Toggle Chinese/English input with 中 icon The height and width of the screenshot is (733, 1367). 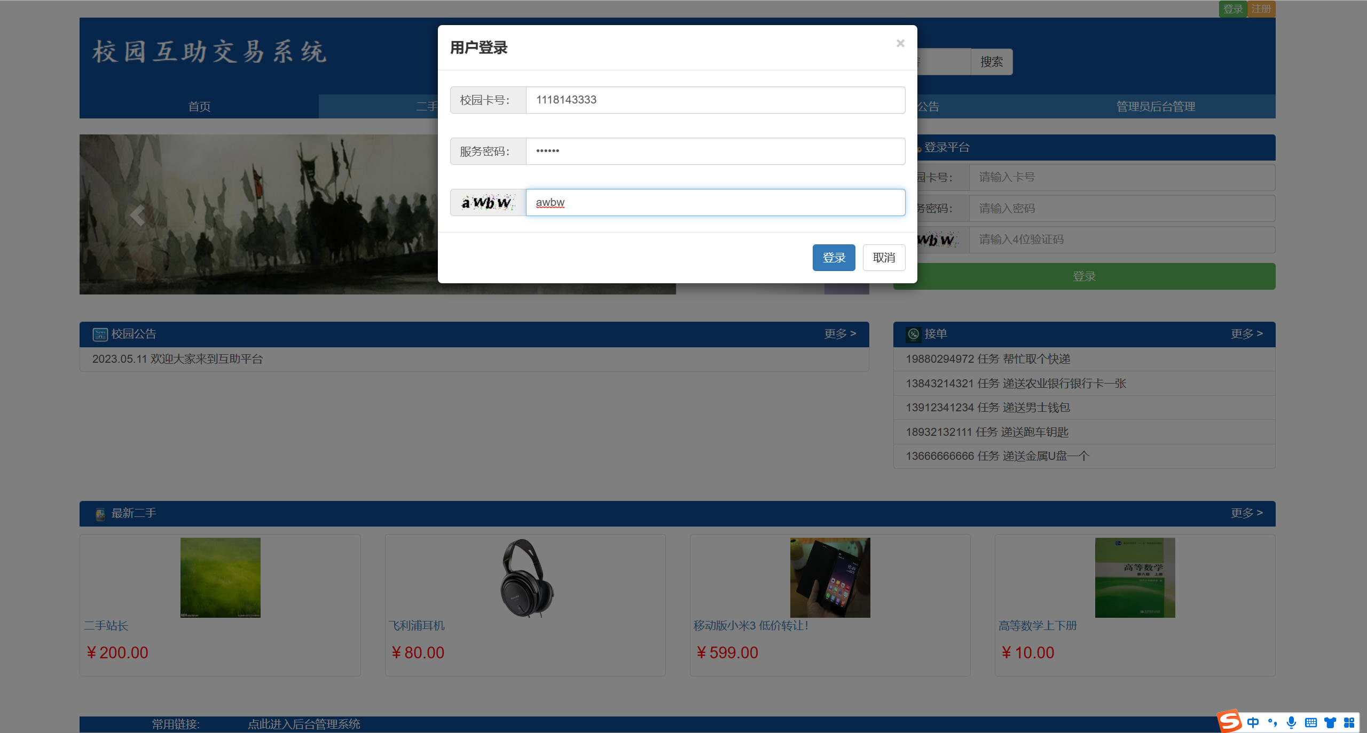[1253, 723]
